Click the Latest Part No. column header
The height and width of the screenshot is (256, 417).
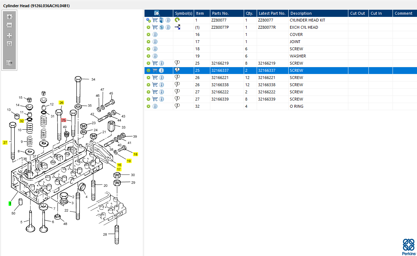tap(272, 13)
